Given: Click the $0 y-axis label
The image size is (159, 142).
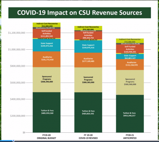Looking at the screenshot, I should pos(24,132).
